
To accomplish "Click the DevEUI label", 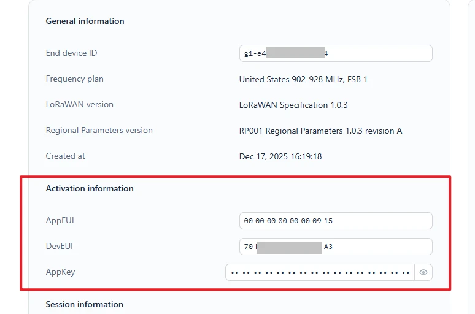I will (x=60, y=246).
